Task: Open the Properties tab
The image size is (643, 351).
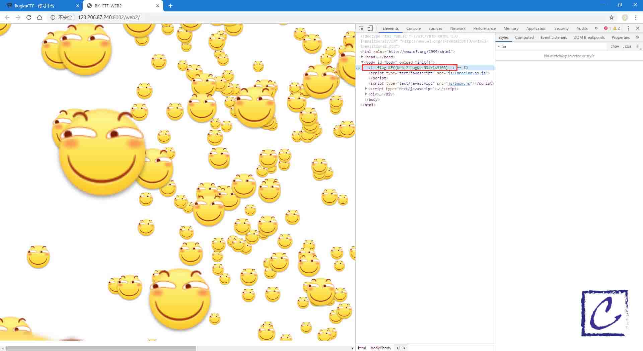Action: click(621, 38)
